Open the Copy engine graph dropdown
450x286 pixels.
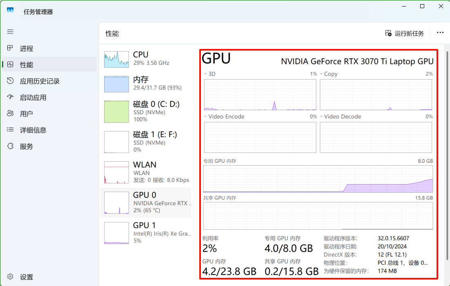click(x=321, y=74)
